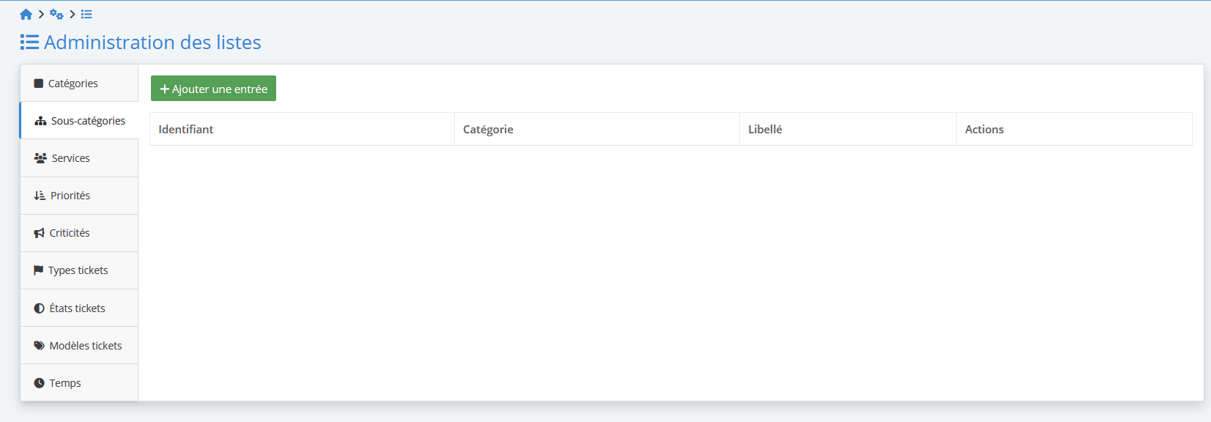Image resolution: width=1211 pixels, height=422 pixels.
Task: Click the Administration des listes title
Action: 152,42
